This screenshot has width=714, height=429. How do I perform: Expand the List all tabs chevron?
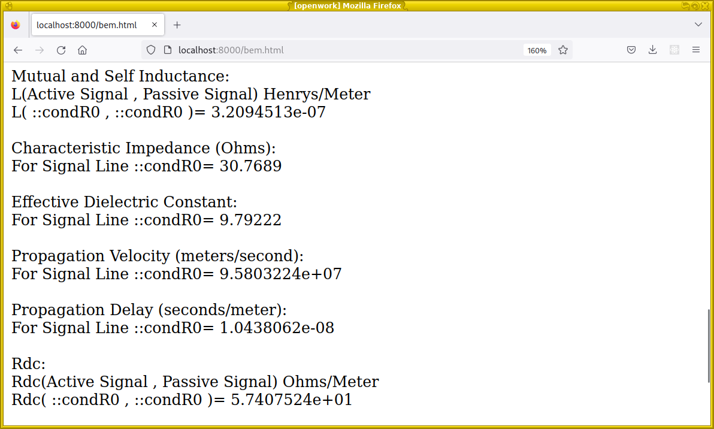698,25
